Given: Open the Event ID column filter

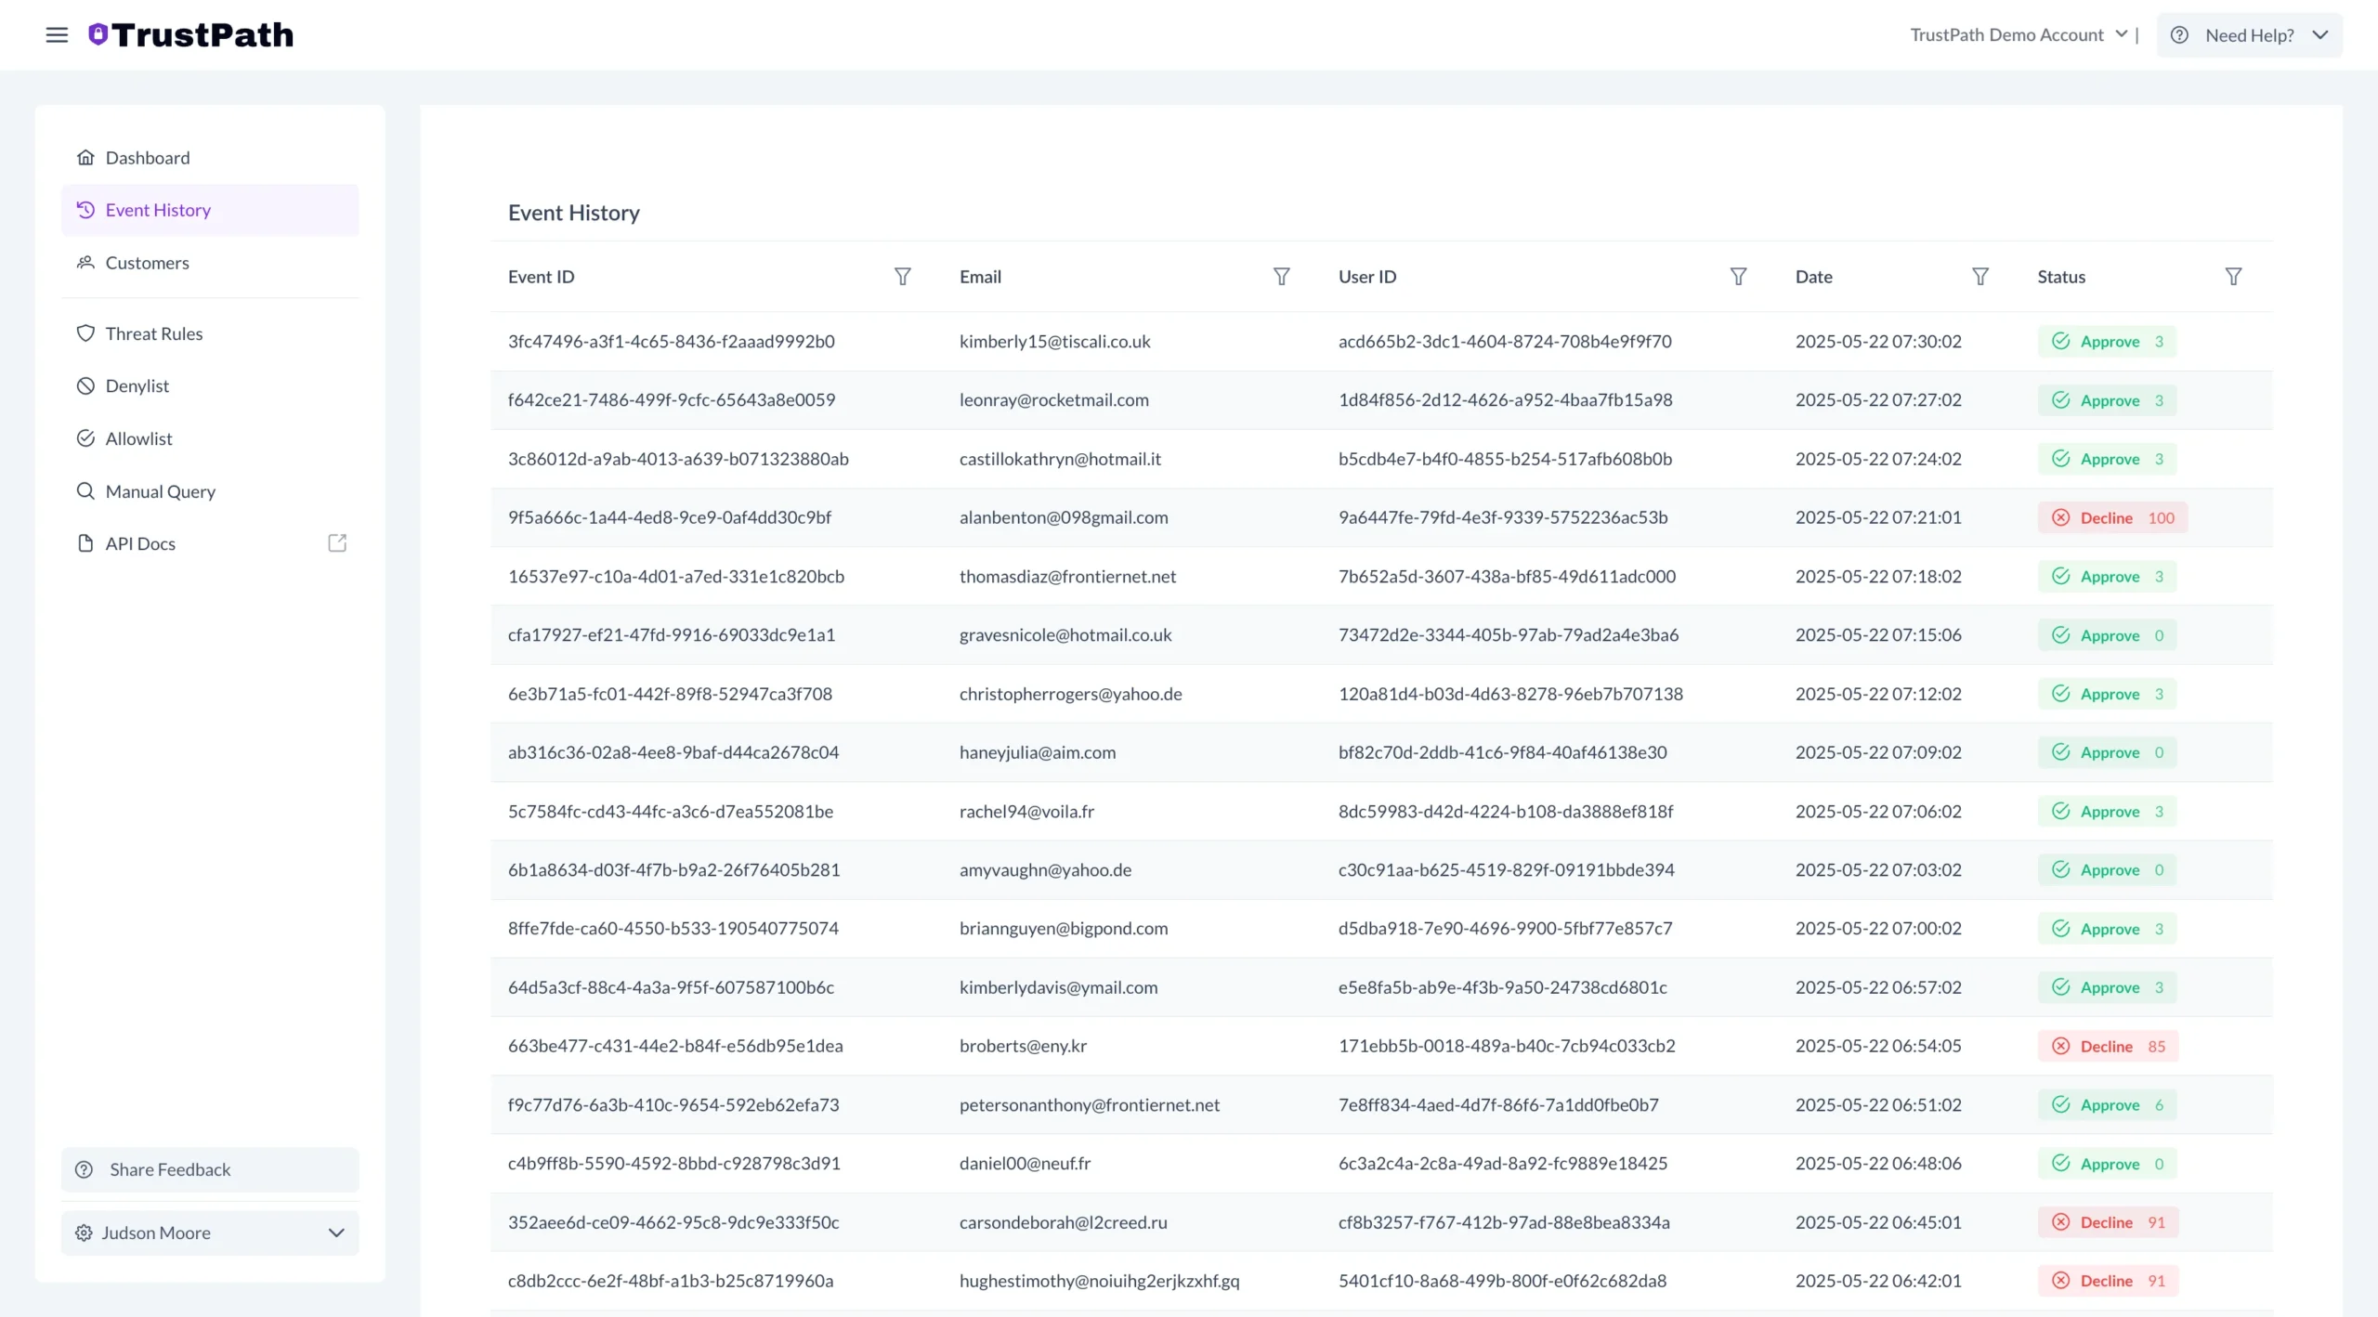Looking at the screenshot, I should (x=902, y=276).
